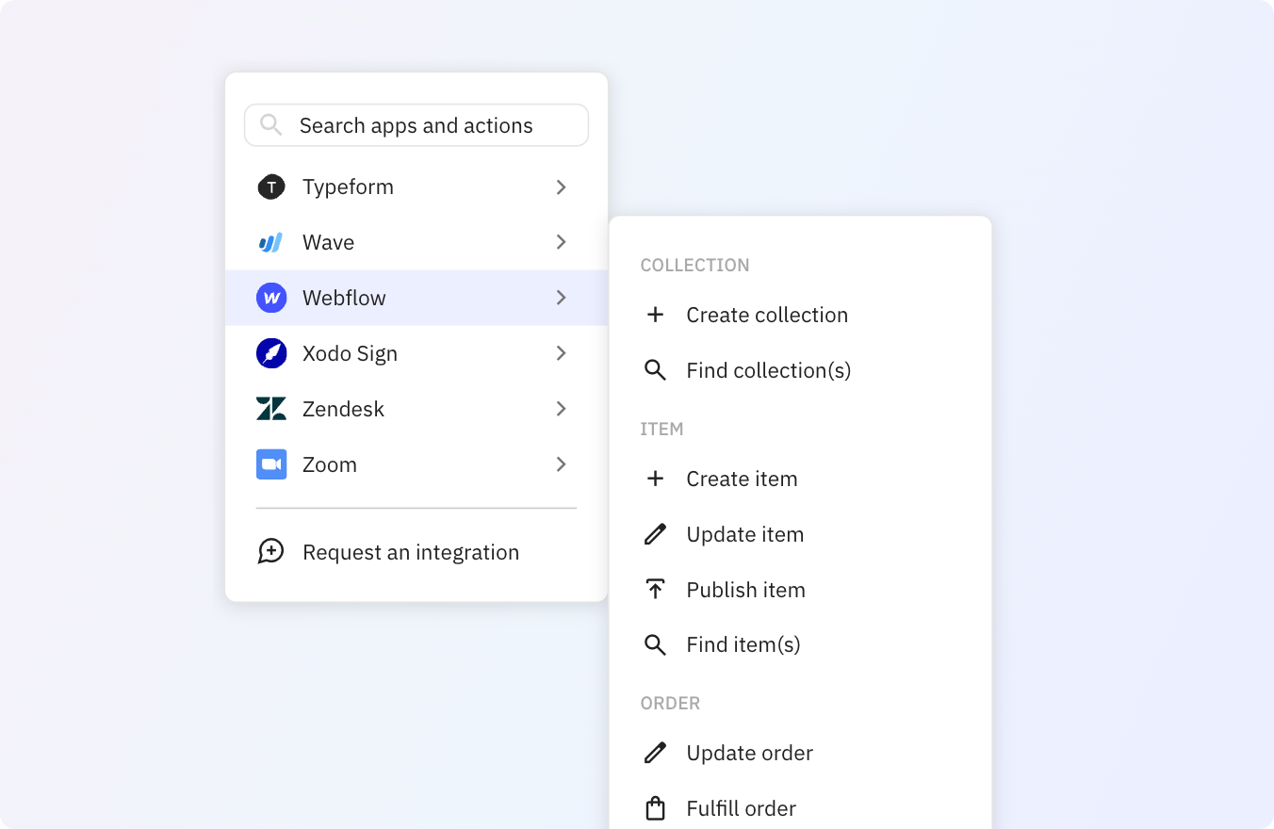
Task: Click the Request an integration chat icon
Action: [x=271, y=552]
